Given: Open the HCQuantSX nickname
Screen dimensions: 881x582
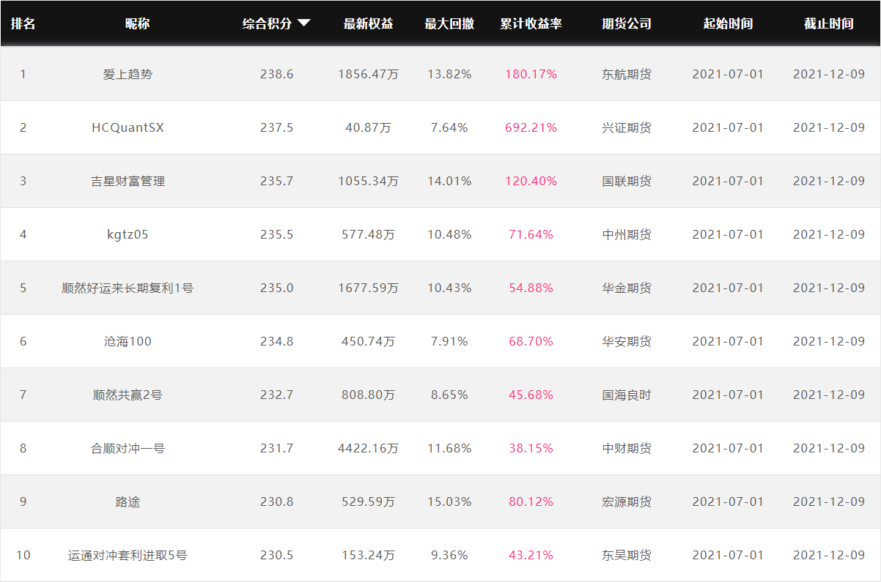Looking at the screenshot, I should pos(128,127).
